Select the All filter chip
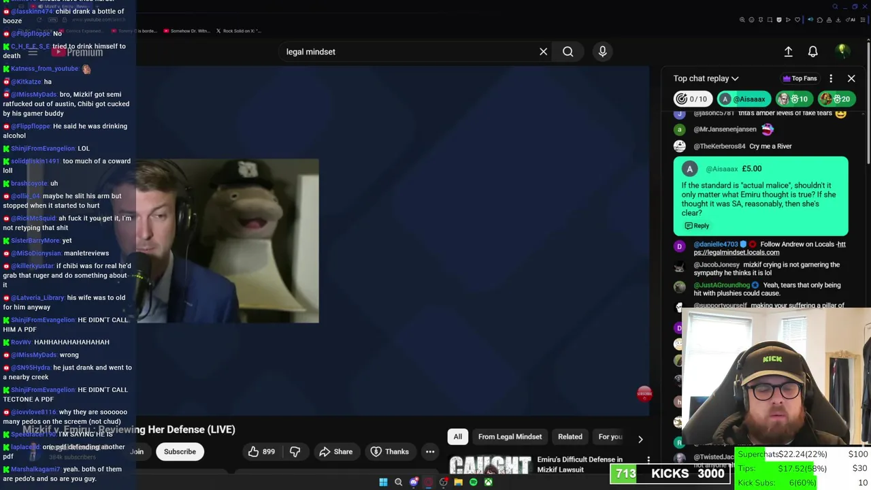Viewport: 871px width, 490px height. click(457, 437)
